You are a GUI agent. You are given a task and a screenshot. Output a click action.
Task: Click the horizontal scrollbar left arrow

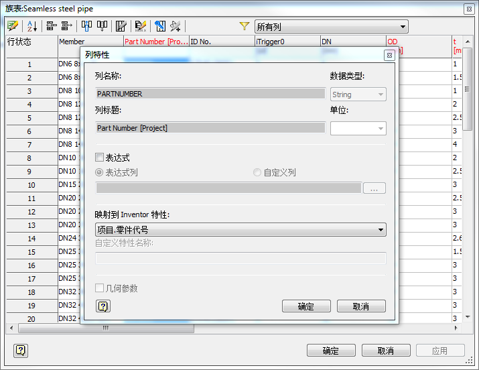[11, 328]
